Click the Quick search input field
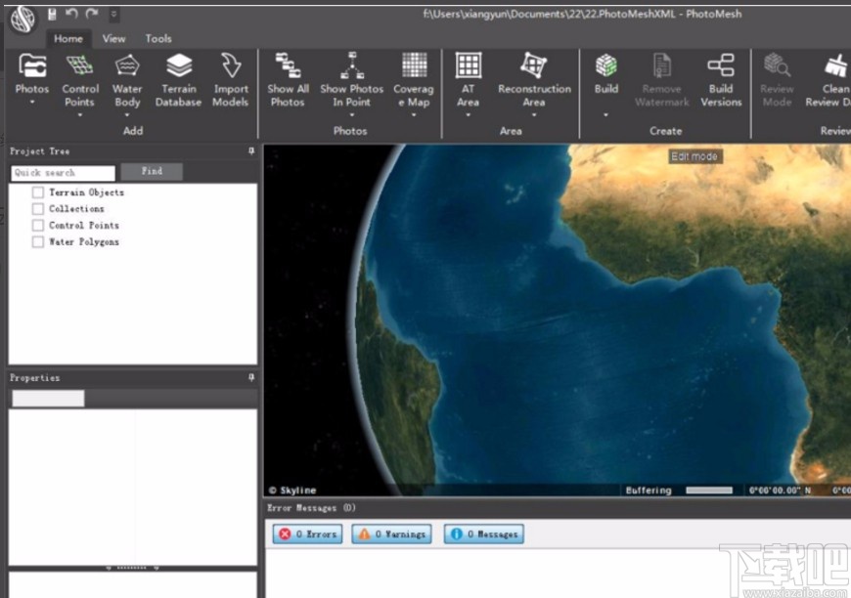This screenshot has height=598, width=851. click(x=63, y=173)
